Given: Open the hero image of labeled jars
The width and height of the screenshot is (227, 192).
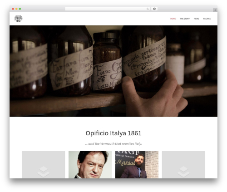Looking at the screenshot, I should click(x=113, y=71).
